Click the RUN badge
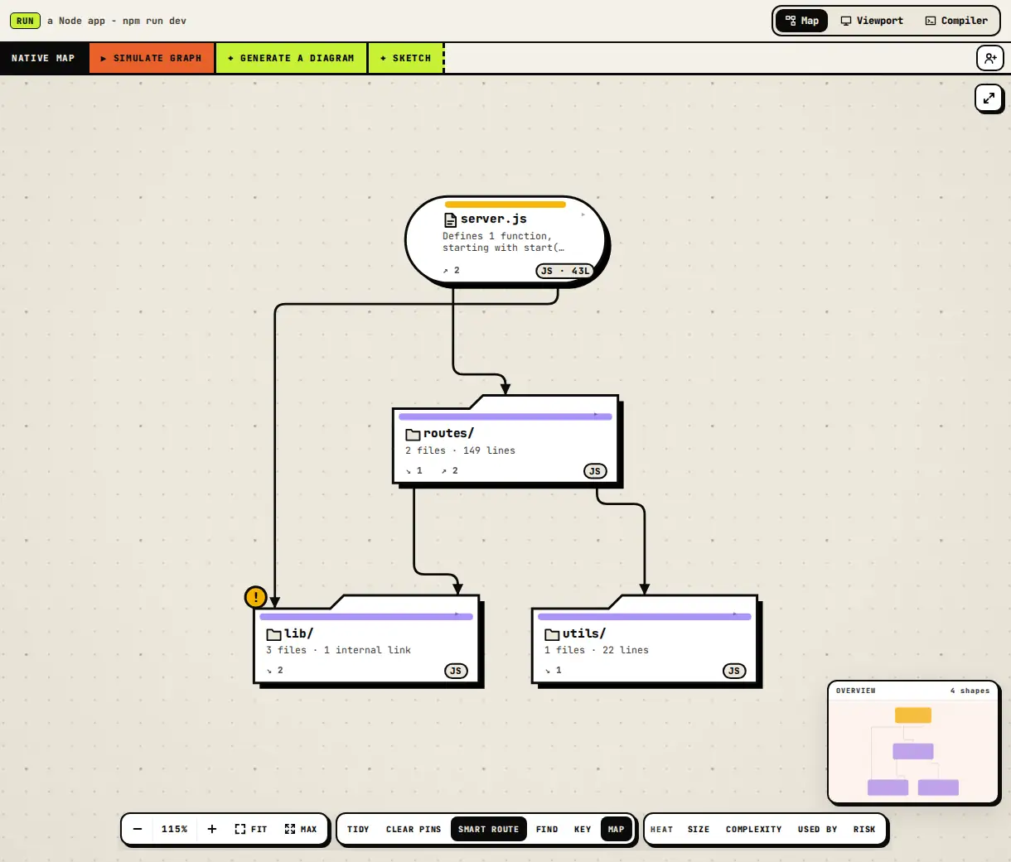The height and width of the screenshot is (862, 1011). tap(25, 21)
